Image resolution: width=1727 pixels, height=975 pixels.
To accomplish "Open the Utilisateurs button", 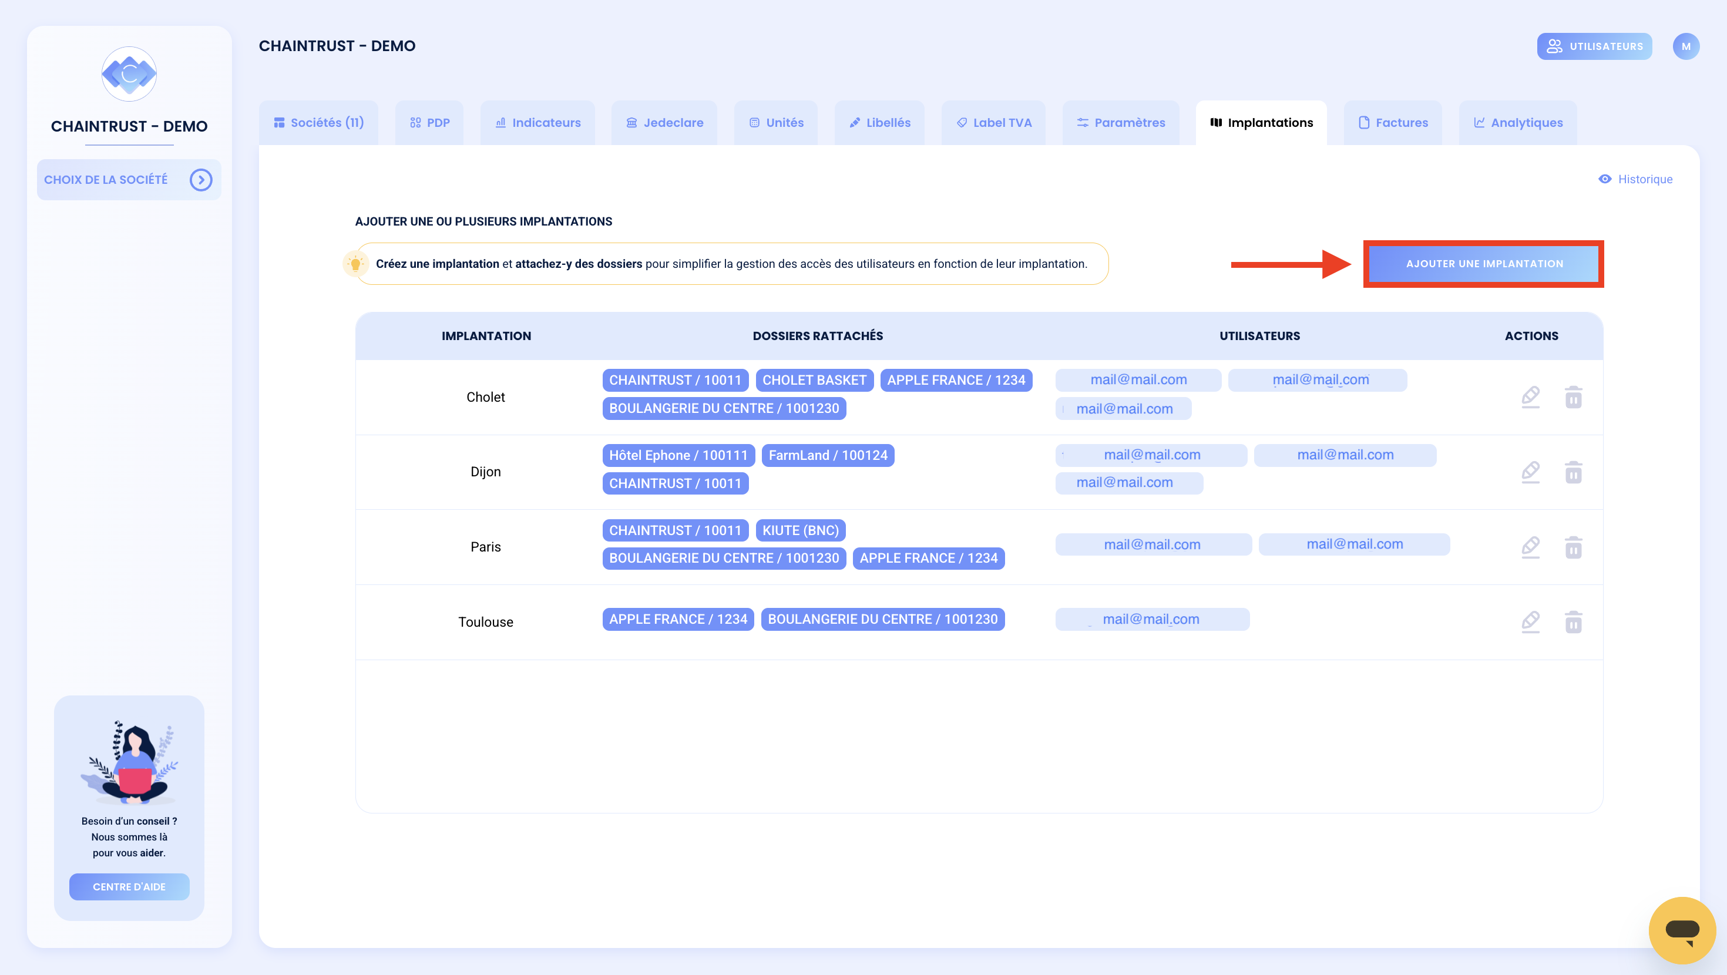I will (1594, 46).
